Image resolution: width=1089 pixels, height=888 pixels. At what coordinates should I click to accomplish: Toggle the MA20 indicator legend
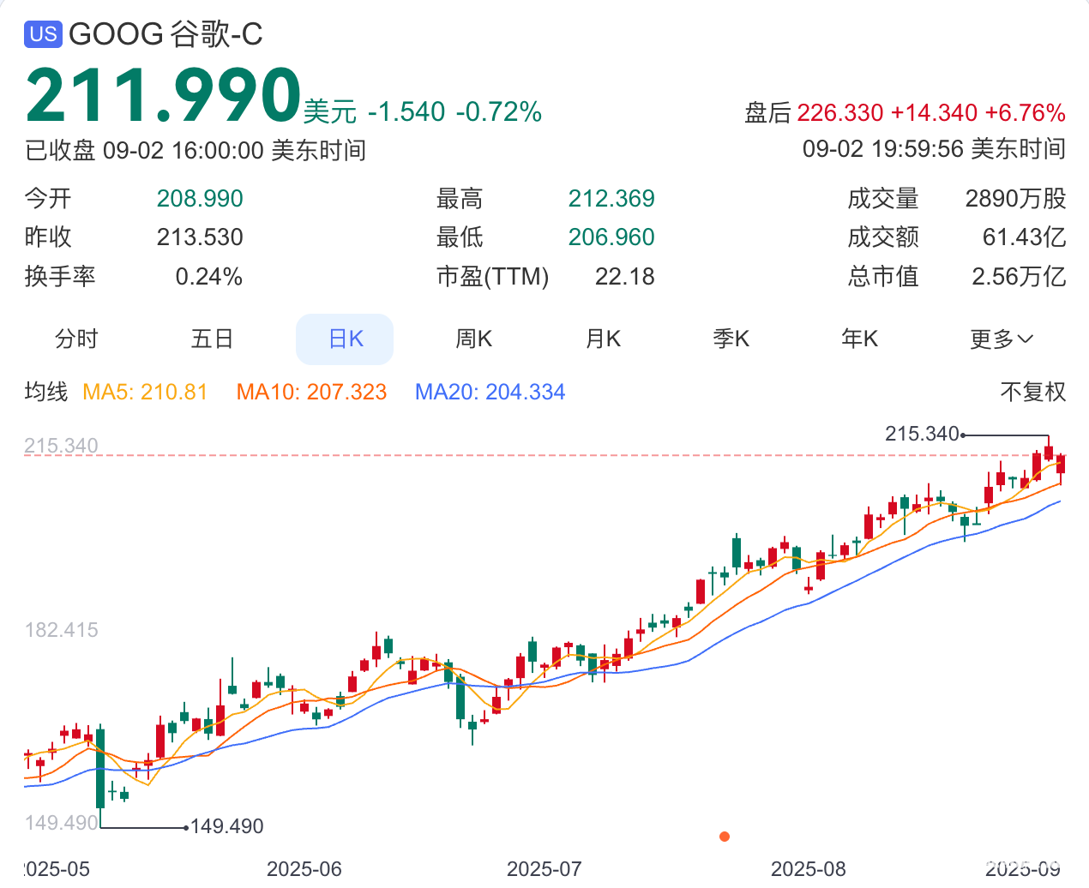(x=490, y=393)
